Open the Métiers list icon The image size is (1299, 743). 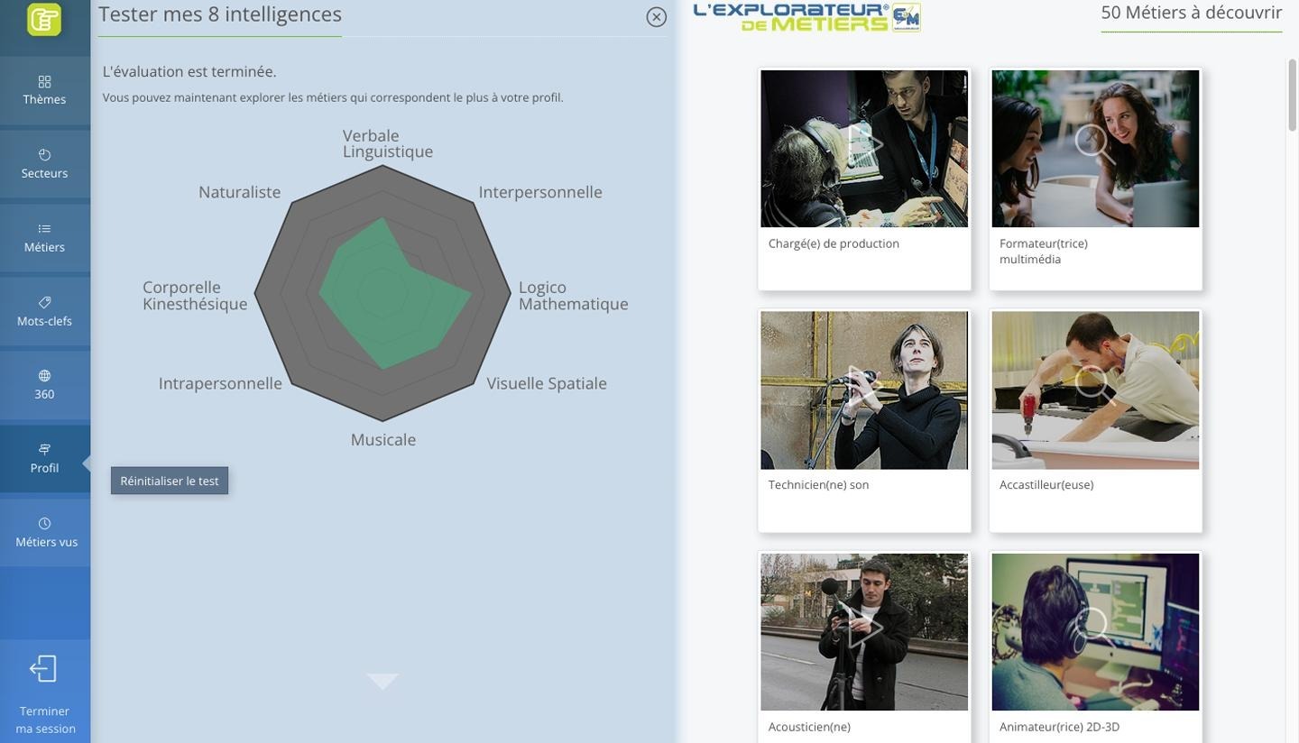[x=44, y=229]
